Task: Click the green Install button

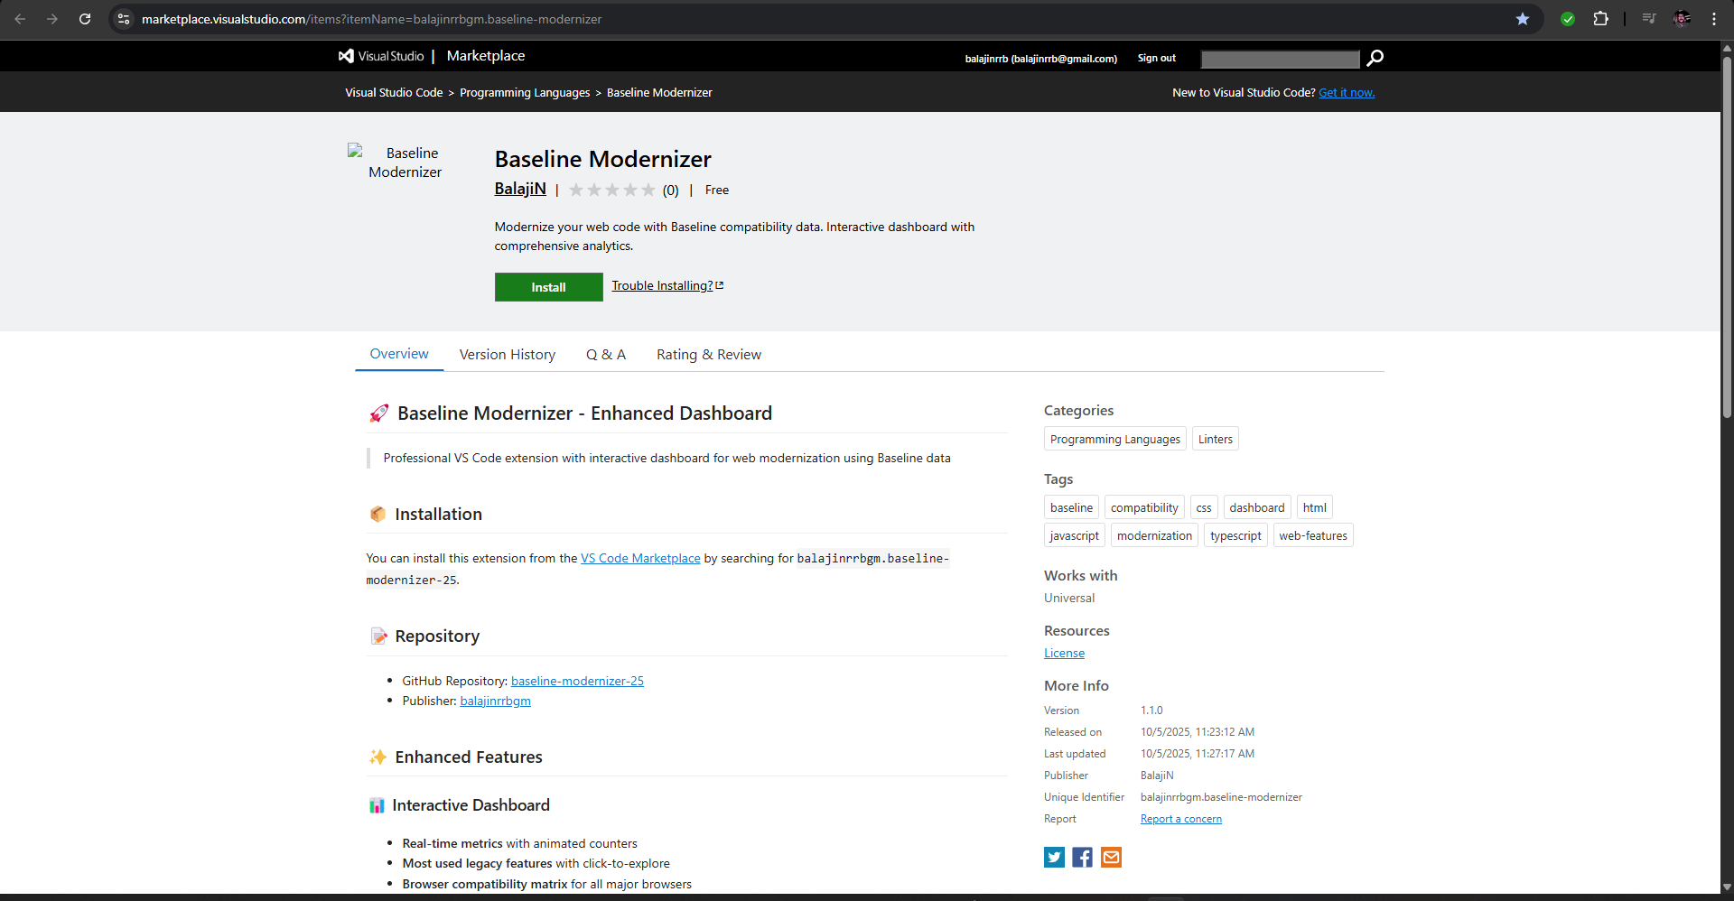Action: coord(549,287)
